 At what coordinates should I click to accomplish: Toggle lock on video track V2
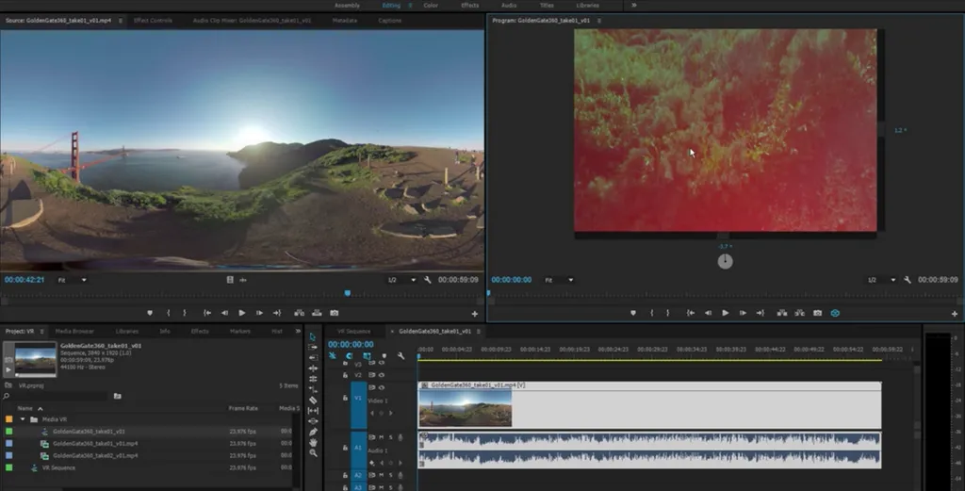point(345,374)
